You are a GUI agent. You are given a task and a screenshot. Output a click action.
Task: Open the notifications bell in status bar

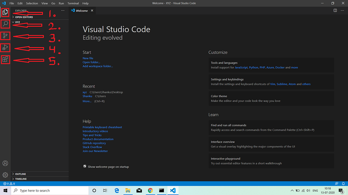point(343,184)
